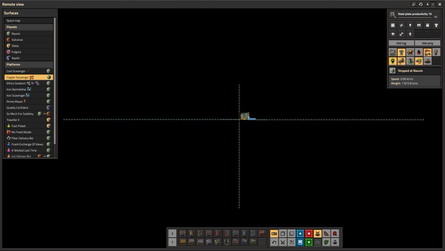Viewport: 445px width, 251px height.
Task: Open the trains overview icon
Action: point(428,25)
